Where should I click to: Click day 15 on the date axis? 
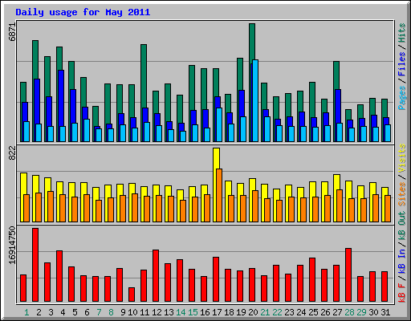[x=193, y=312]
